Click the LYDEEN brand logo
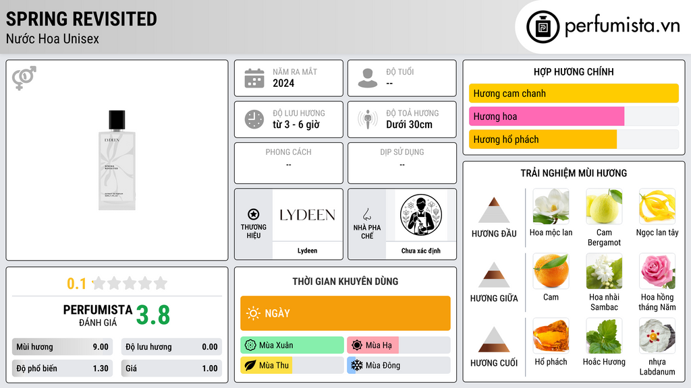 (307, 215)
